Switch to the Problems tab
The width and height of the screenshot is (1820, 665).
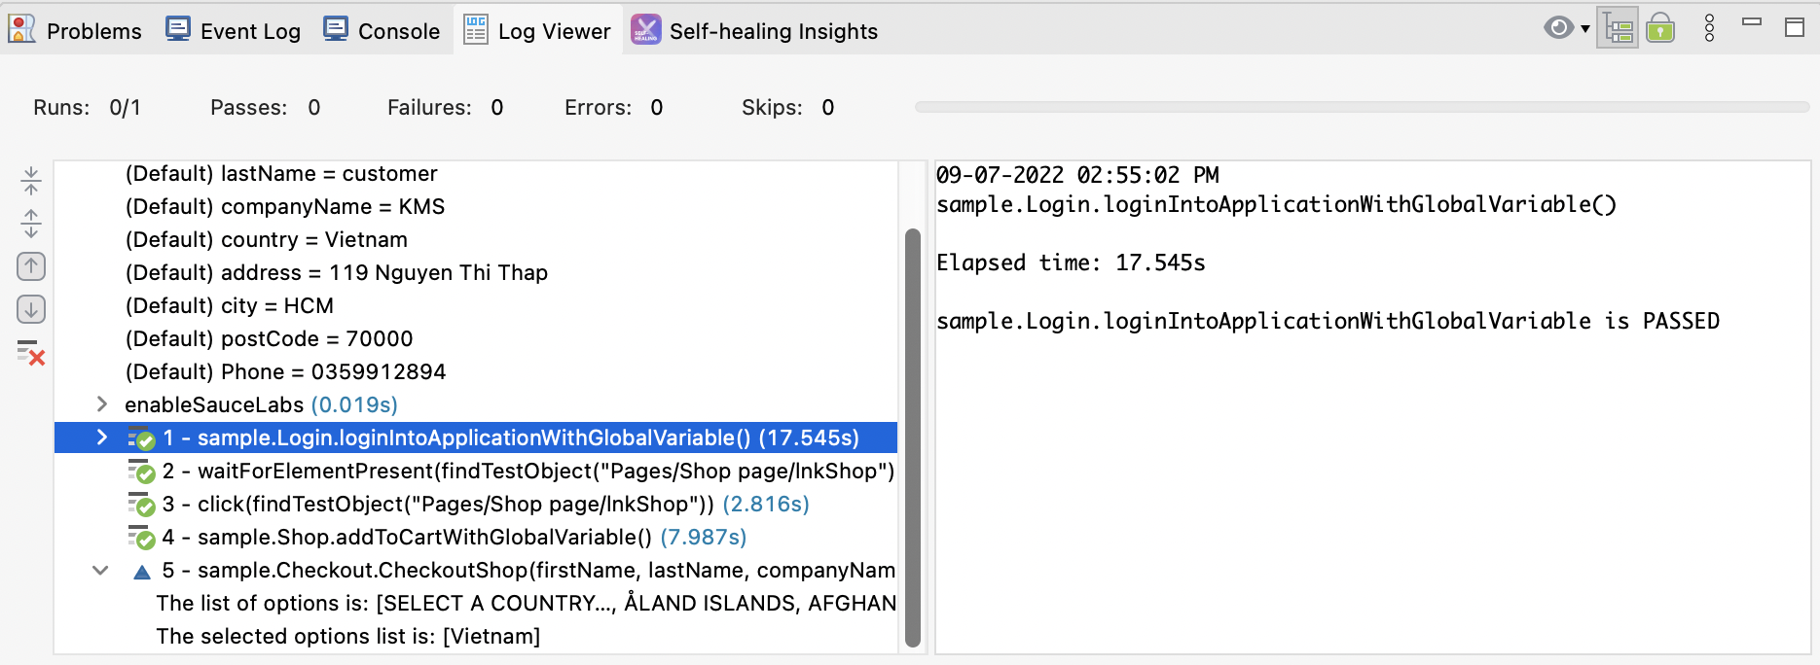pos(76,31)
